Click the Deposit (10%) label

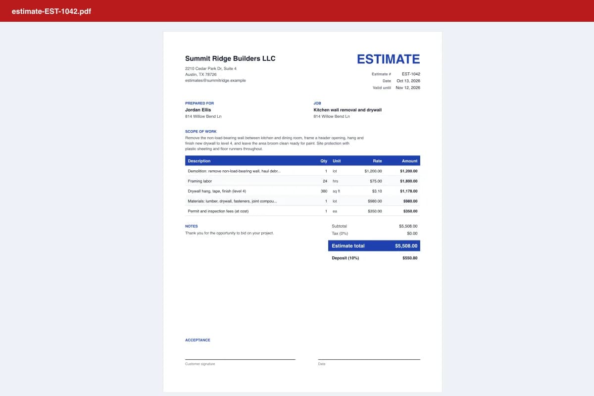[x=346, y=258]
